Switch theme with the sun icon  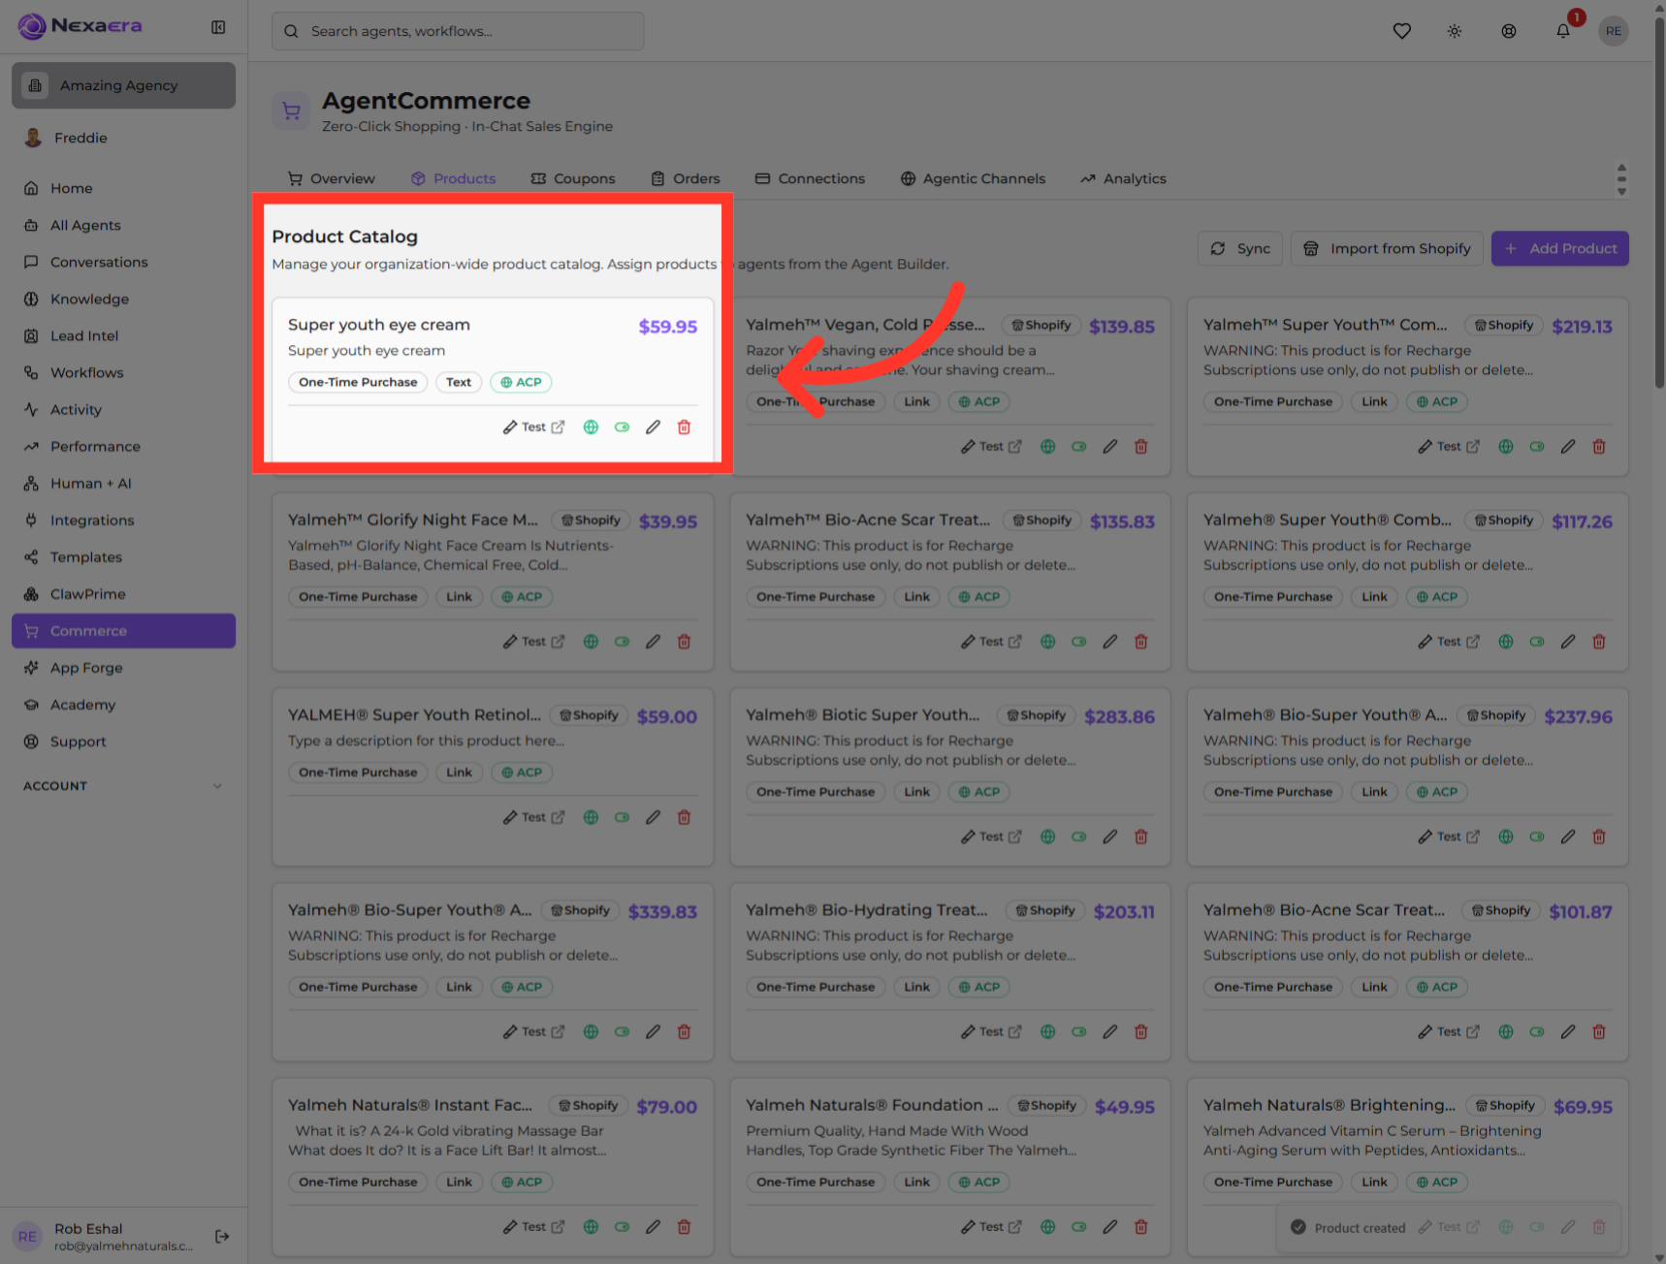pyautogui.click(x=1455, y=31)
